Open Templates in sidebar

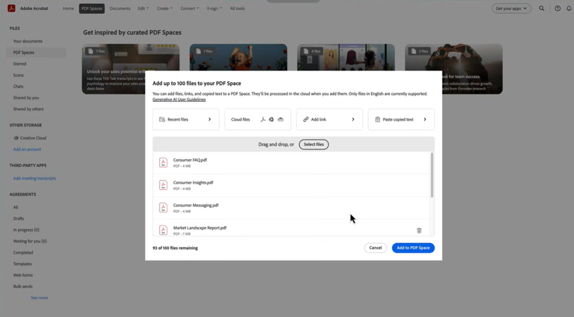[23, 264]
